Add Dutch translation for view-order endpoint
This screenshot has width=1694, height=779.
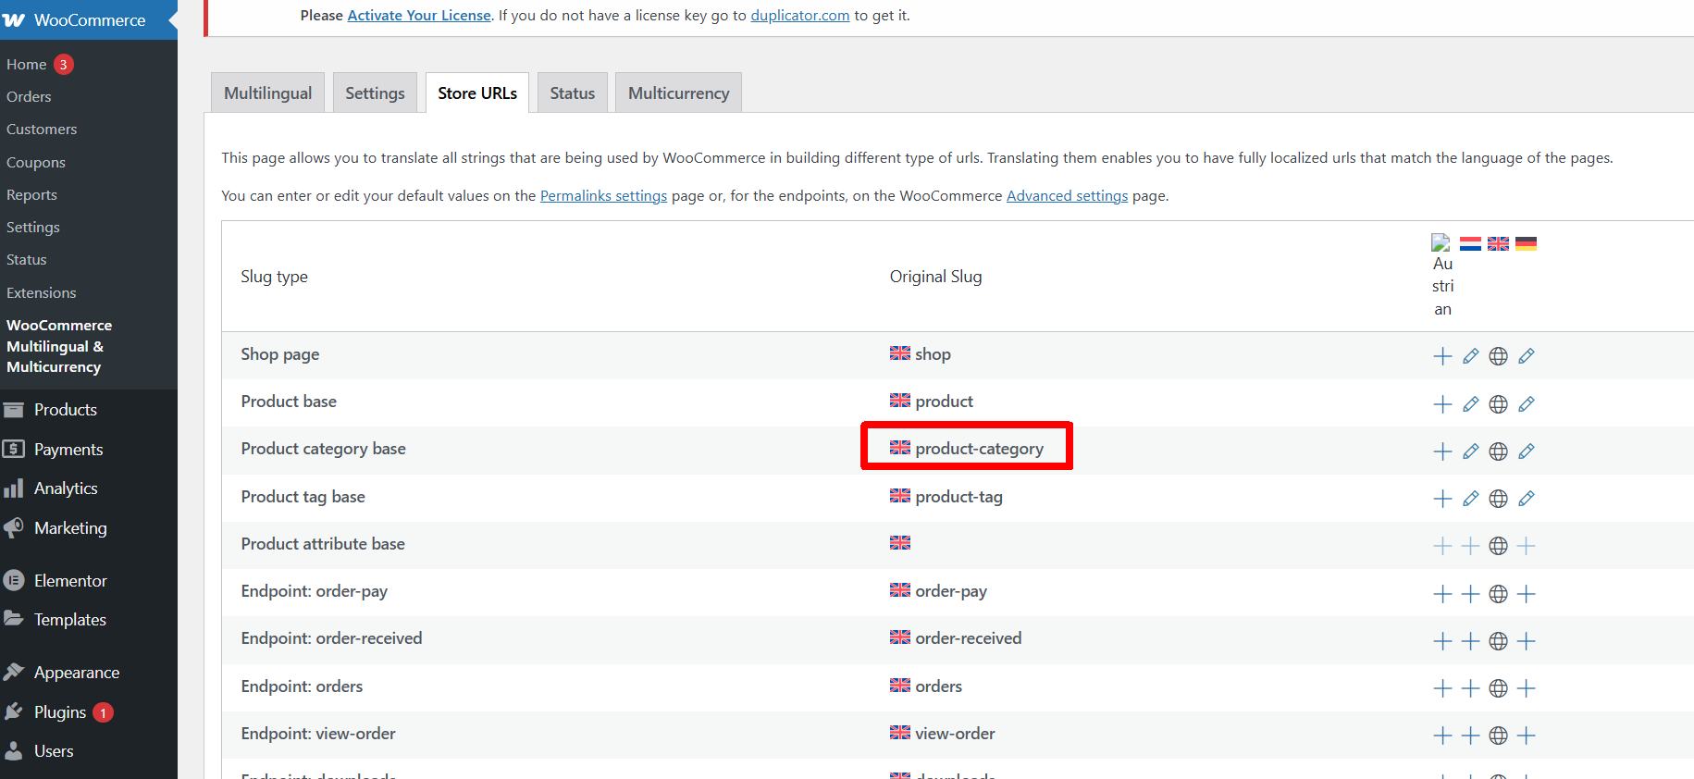1470,736
